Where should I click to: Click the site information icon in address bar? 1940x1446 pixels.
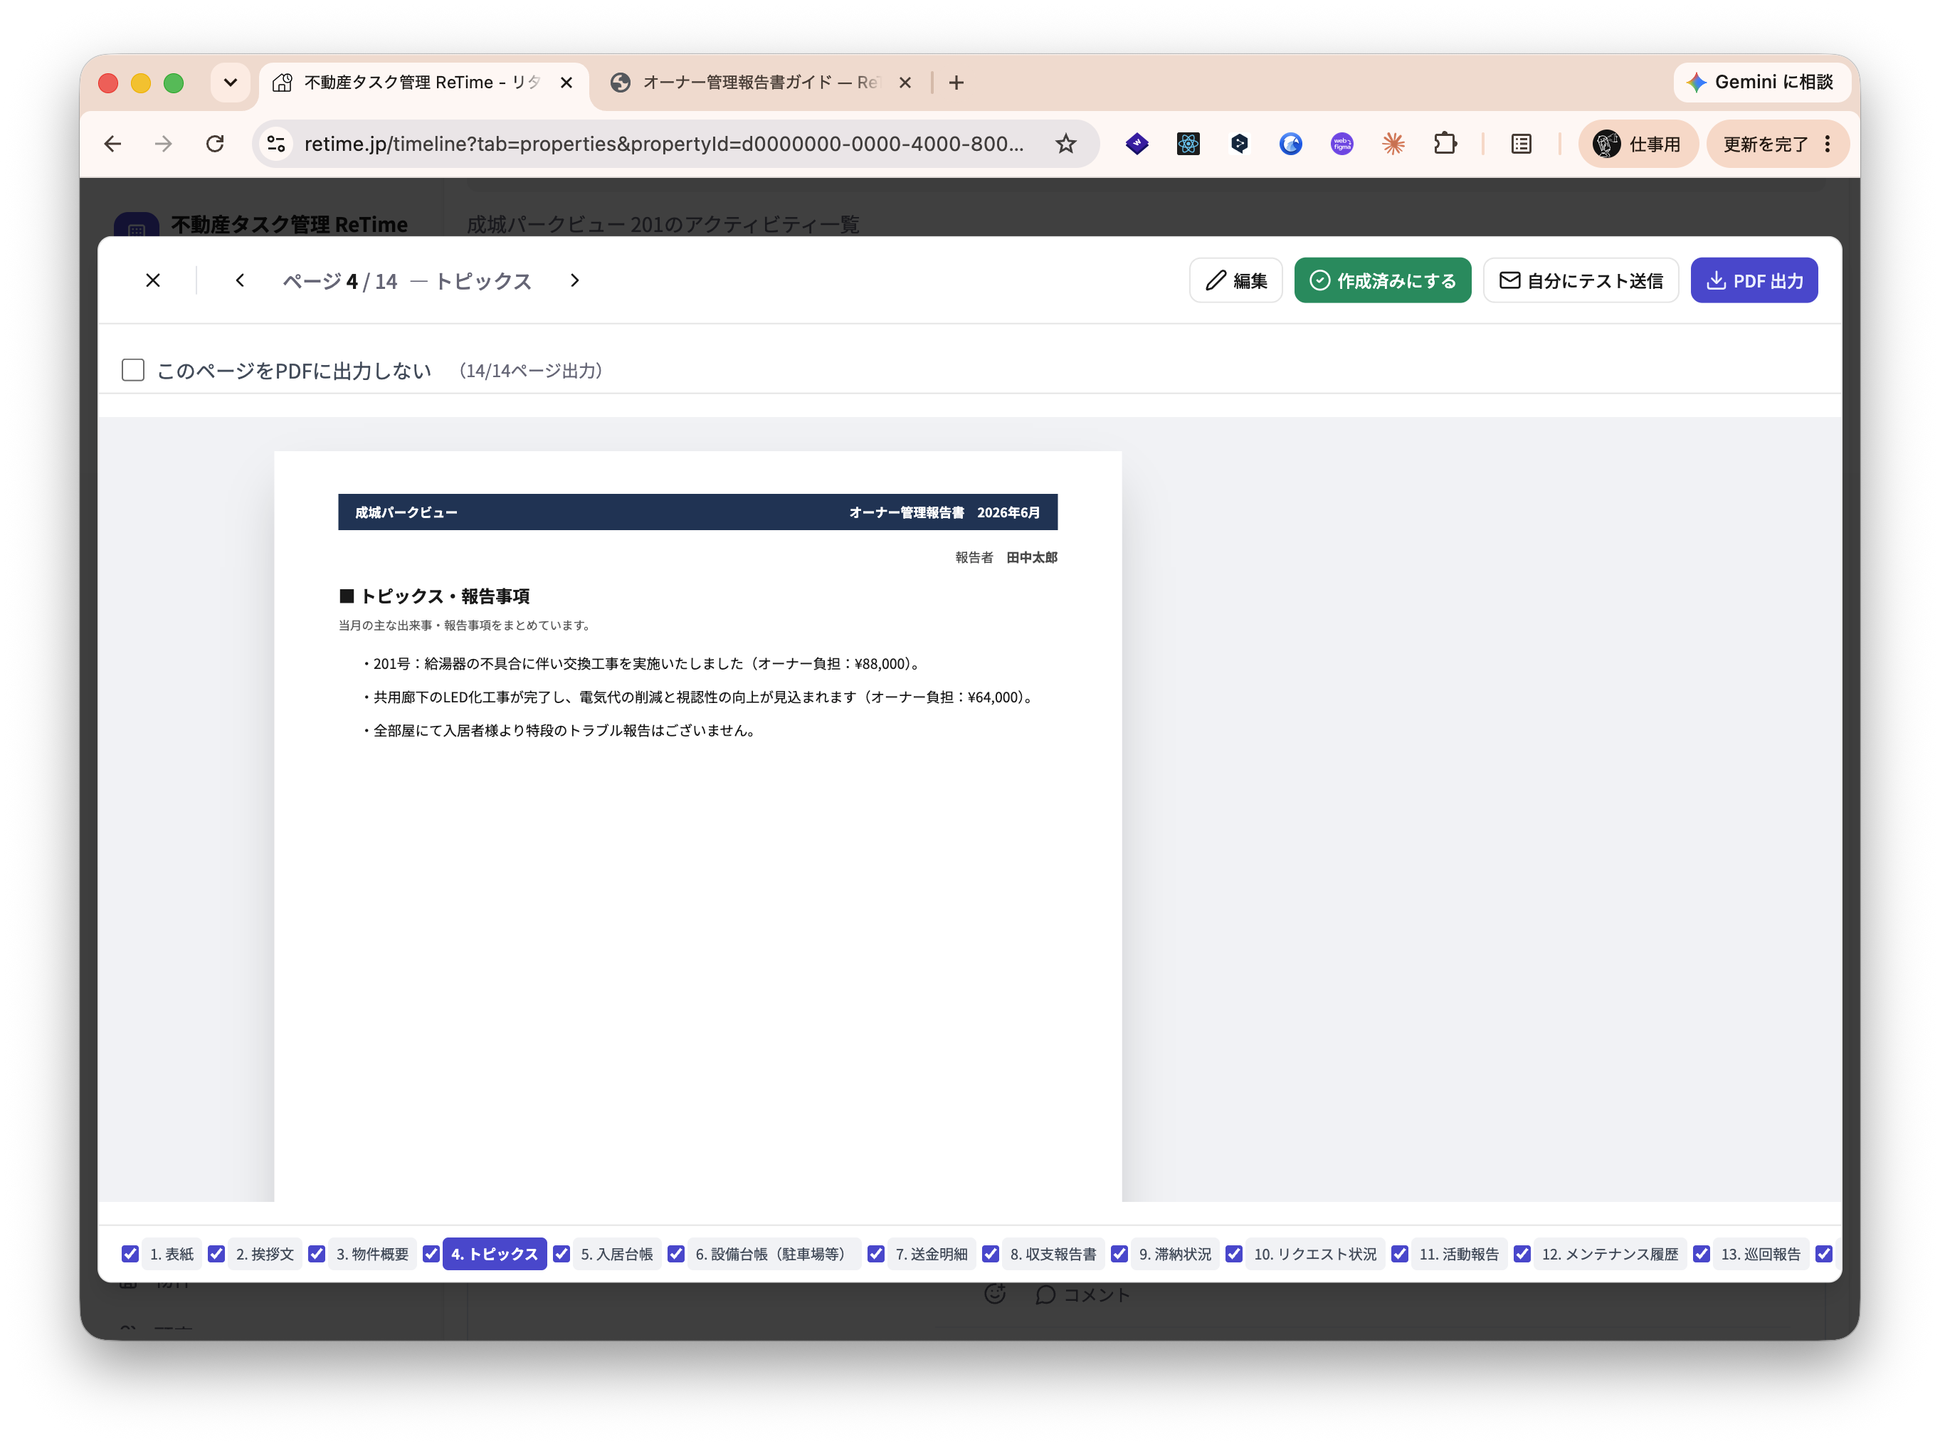click(277, 144)
